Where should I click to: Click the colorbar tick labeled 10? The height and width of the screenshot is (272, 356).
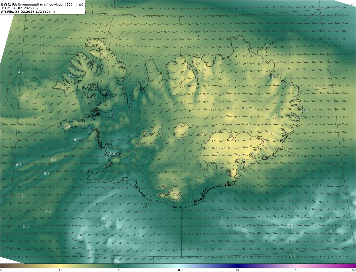click(x=178, y=270)
